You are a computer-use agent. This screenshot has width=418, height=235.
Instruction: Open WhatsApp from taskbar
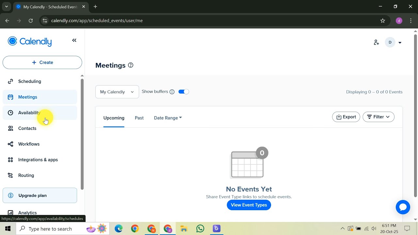point(200,229)
